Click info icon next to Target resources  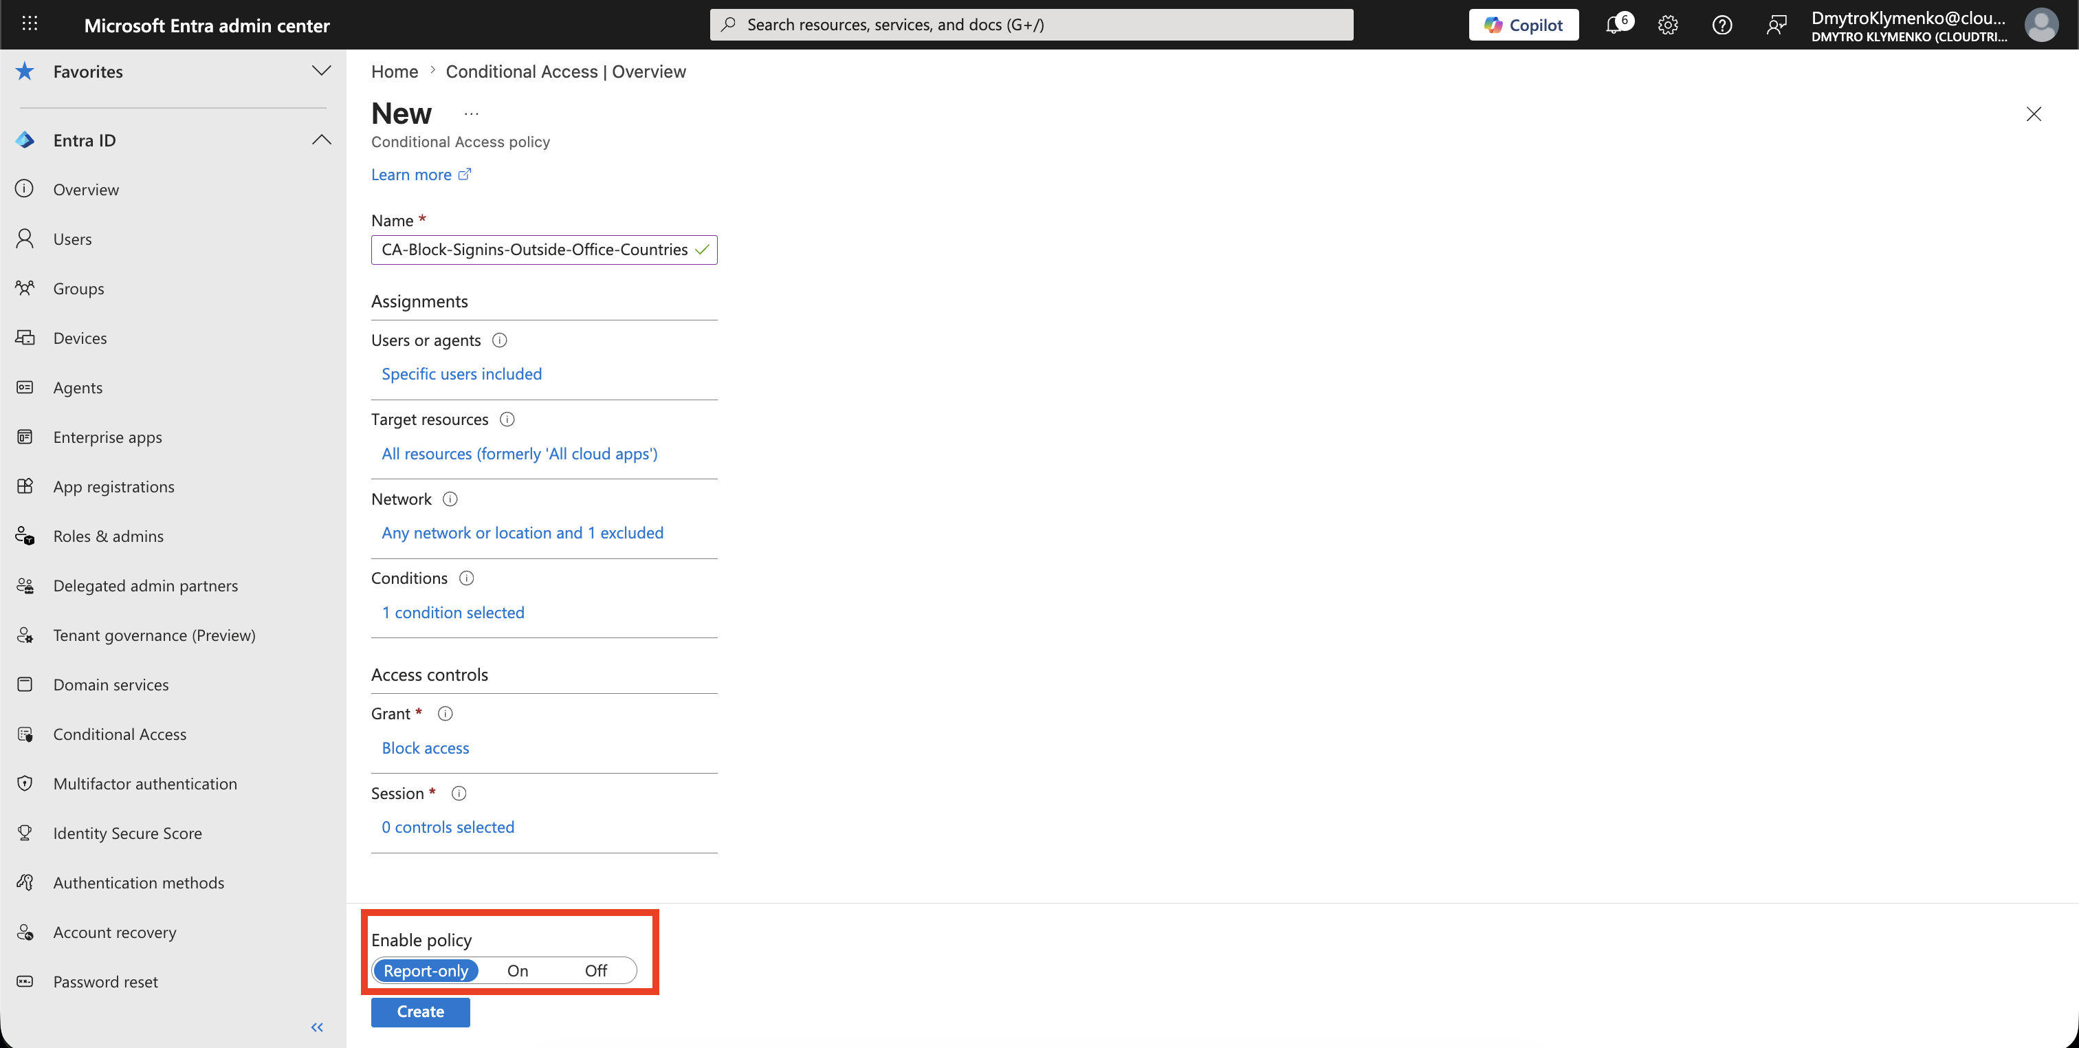507,419
